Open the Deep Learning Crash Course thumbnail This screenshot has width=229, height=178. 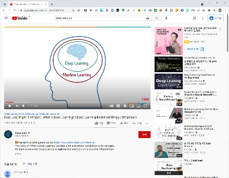[x=169, y=81]
